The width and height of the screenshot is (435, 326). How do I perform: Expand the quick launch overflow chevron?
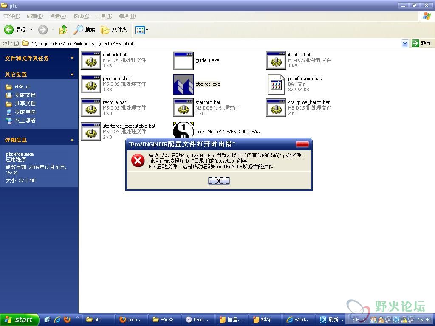[77, 318]
